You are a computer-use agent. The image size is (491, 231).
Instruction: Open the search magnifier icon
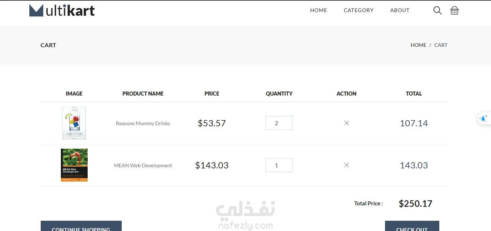pos(437,10)
